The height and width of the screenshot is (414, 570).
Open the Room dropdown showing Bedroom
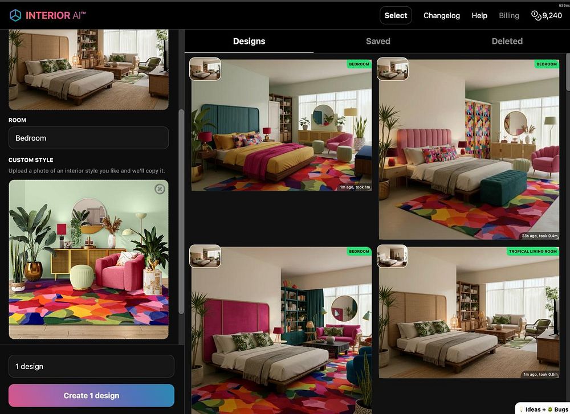(x=89, y=138)
